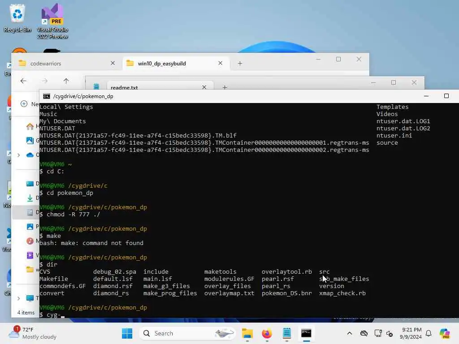Open OneDrive in the Explorer sidebar
Image resolution: width=459 pixels, height=344 pixels.
(30, 155)
